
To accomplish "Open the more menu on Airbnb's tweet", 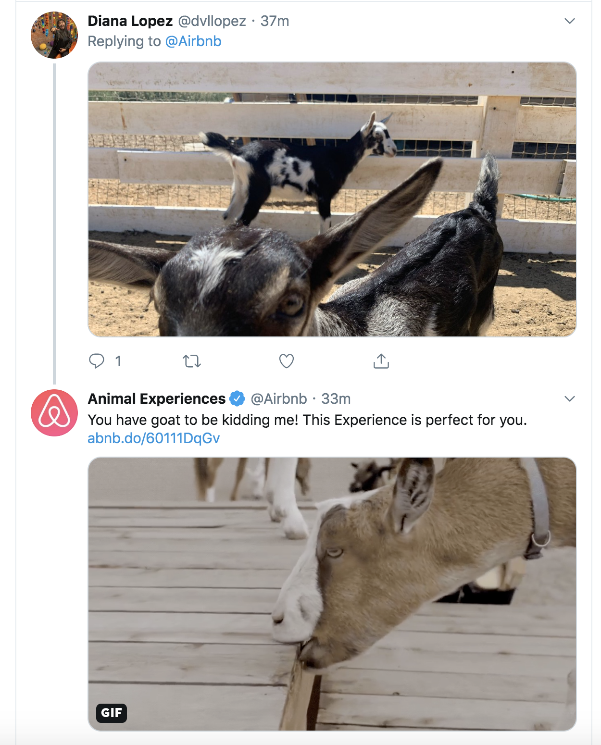I will (570, 399).
